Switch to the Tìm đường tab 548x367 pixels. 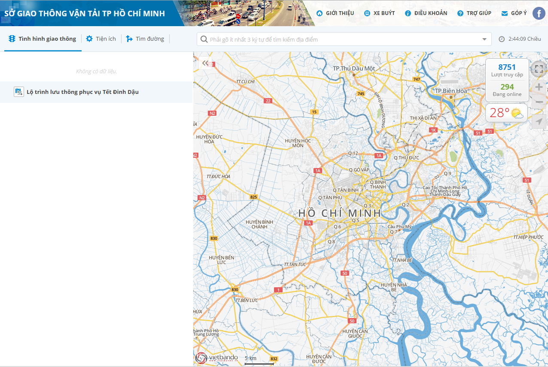(x=145, y=39)
